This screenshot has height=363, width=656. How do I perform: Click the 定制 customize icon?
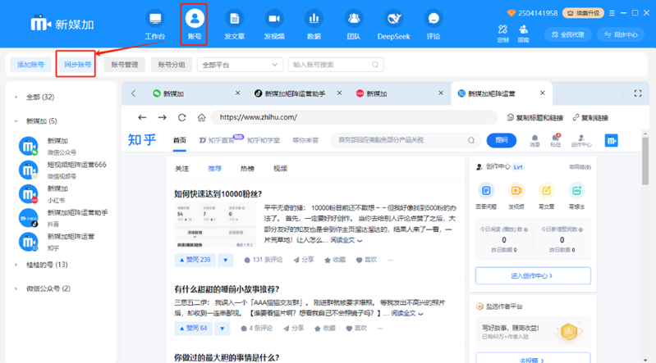502,29
